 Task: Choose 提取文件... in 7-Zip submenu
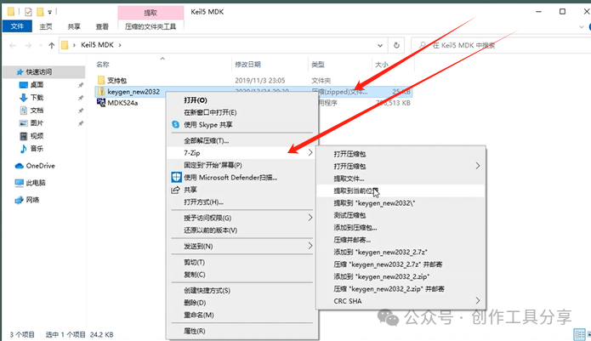(x=401, y=179)
